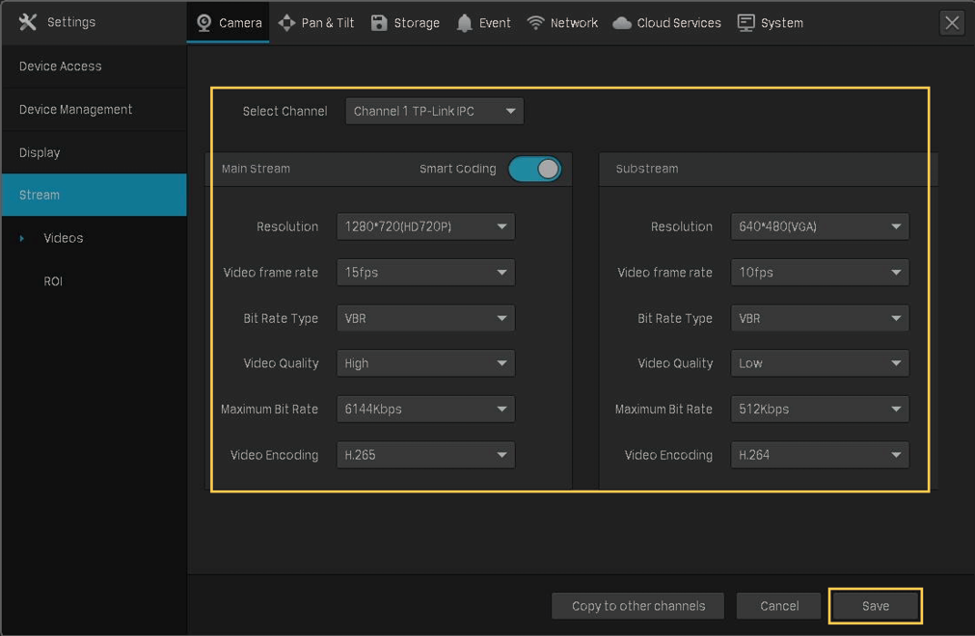Select ROI in sidebar

click(x=53, y=281)
